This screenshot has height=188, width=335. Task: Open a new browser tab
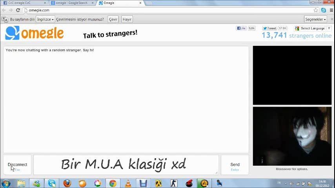pos(149,3)
